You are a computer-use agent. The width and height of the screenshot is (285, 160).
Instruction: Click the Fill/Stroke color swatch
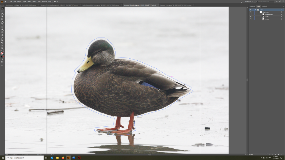click(x=2, y=54)
